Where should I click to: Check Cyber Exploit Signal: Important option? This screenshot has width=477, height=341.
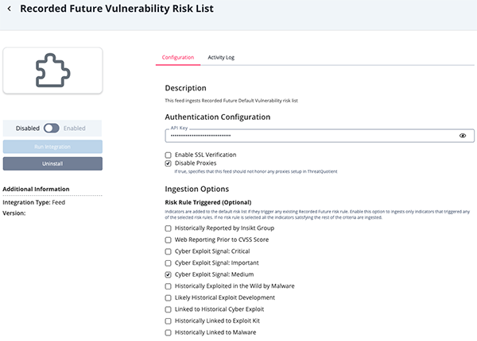[x=169, y=262]
